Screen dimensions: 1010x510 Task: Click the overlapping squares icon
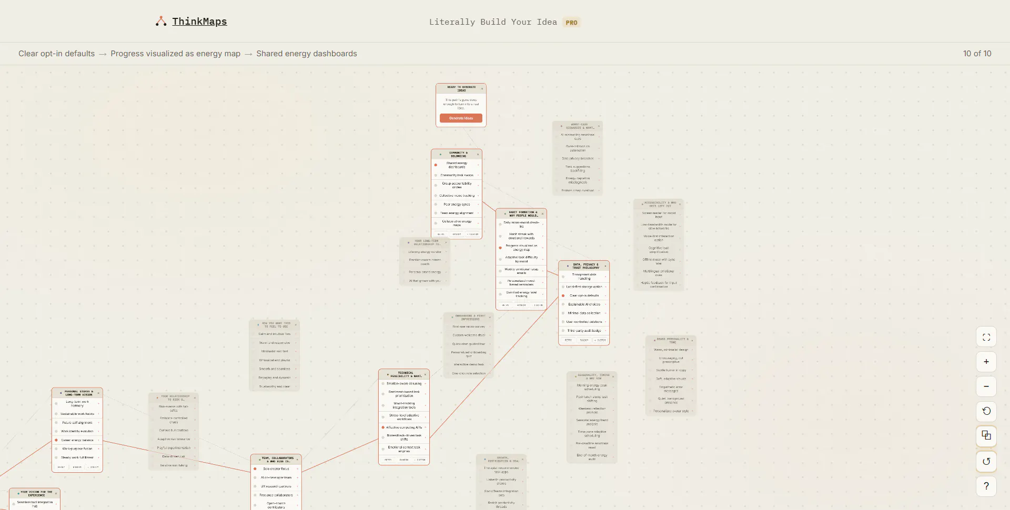click(986, 436)
